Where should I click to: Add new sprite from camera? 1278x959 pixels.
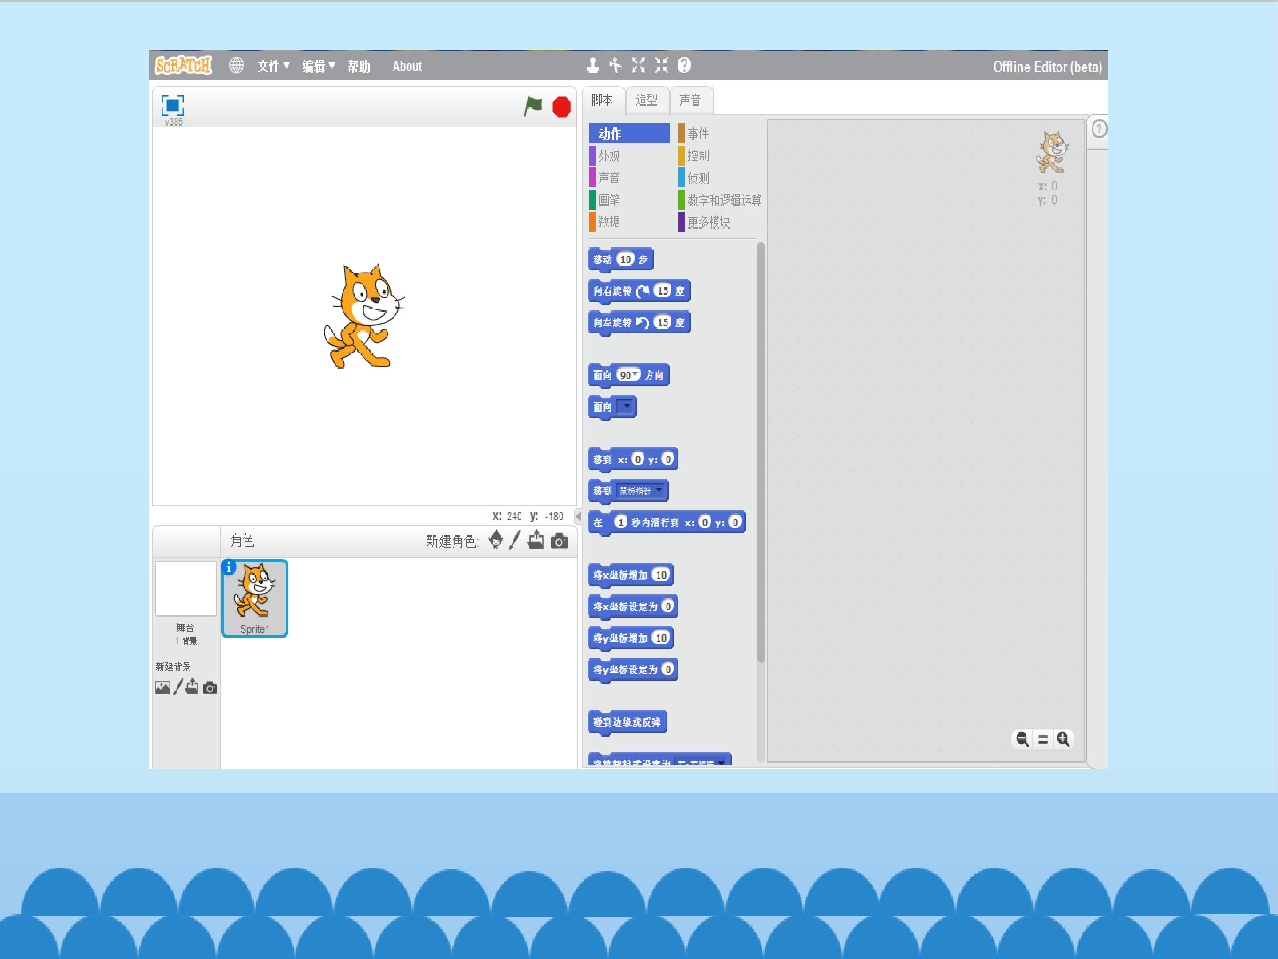click(x=559, y=542)
